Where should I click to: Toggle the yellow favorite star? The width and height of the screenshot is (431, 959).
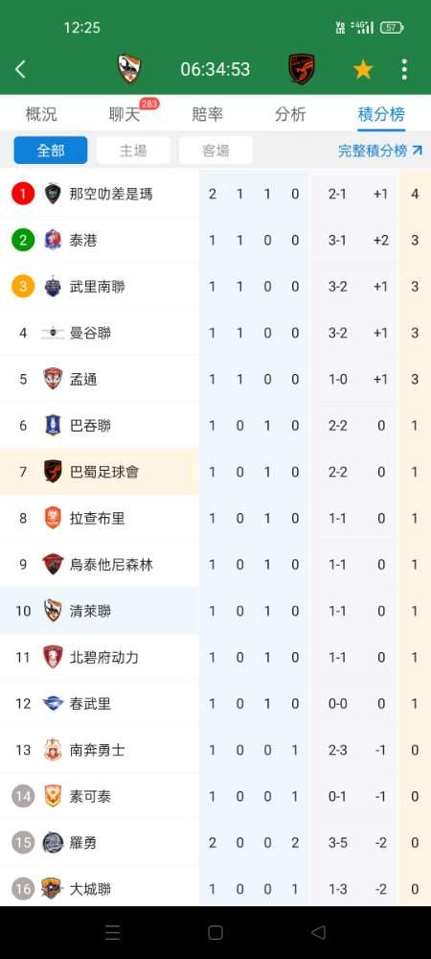pyautogui.click(x=363, y=70)
